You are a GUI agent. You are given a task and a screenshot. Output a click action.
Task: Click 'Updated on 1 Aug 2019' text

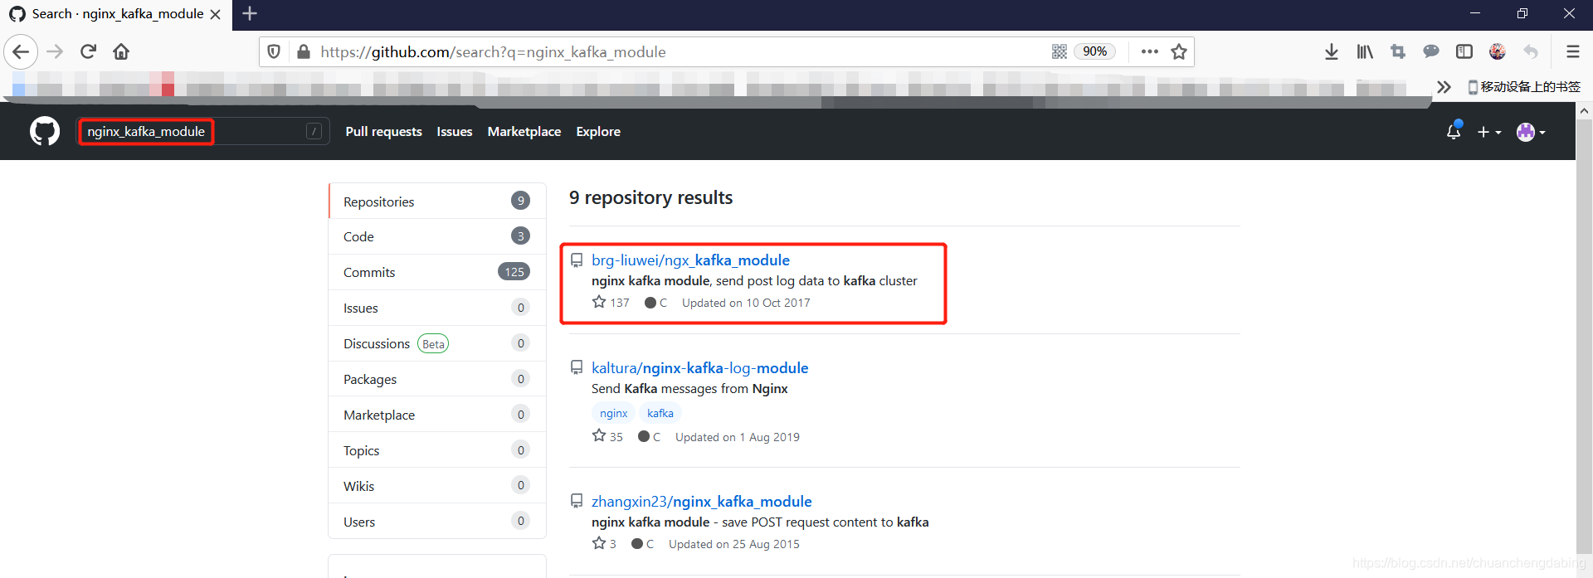click(738, 437)
